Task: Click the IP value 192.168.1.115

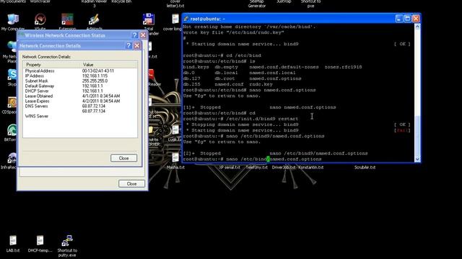Action: (95, 76)
